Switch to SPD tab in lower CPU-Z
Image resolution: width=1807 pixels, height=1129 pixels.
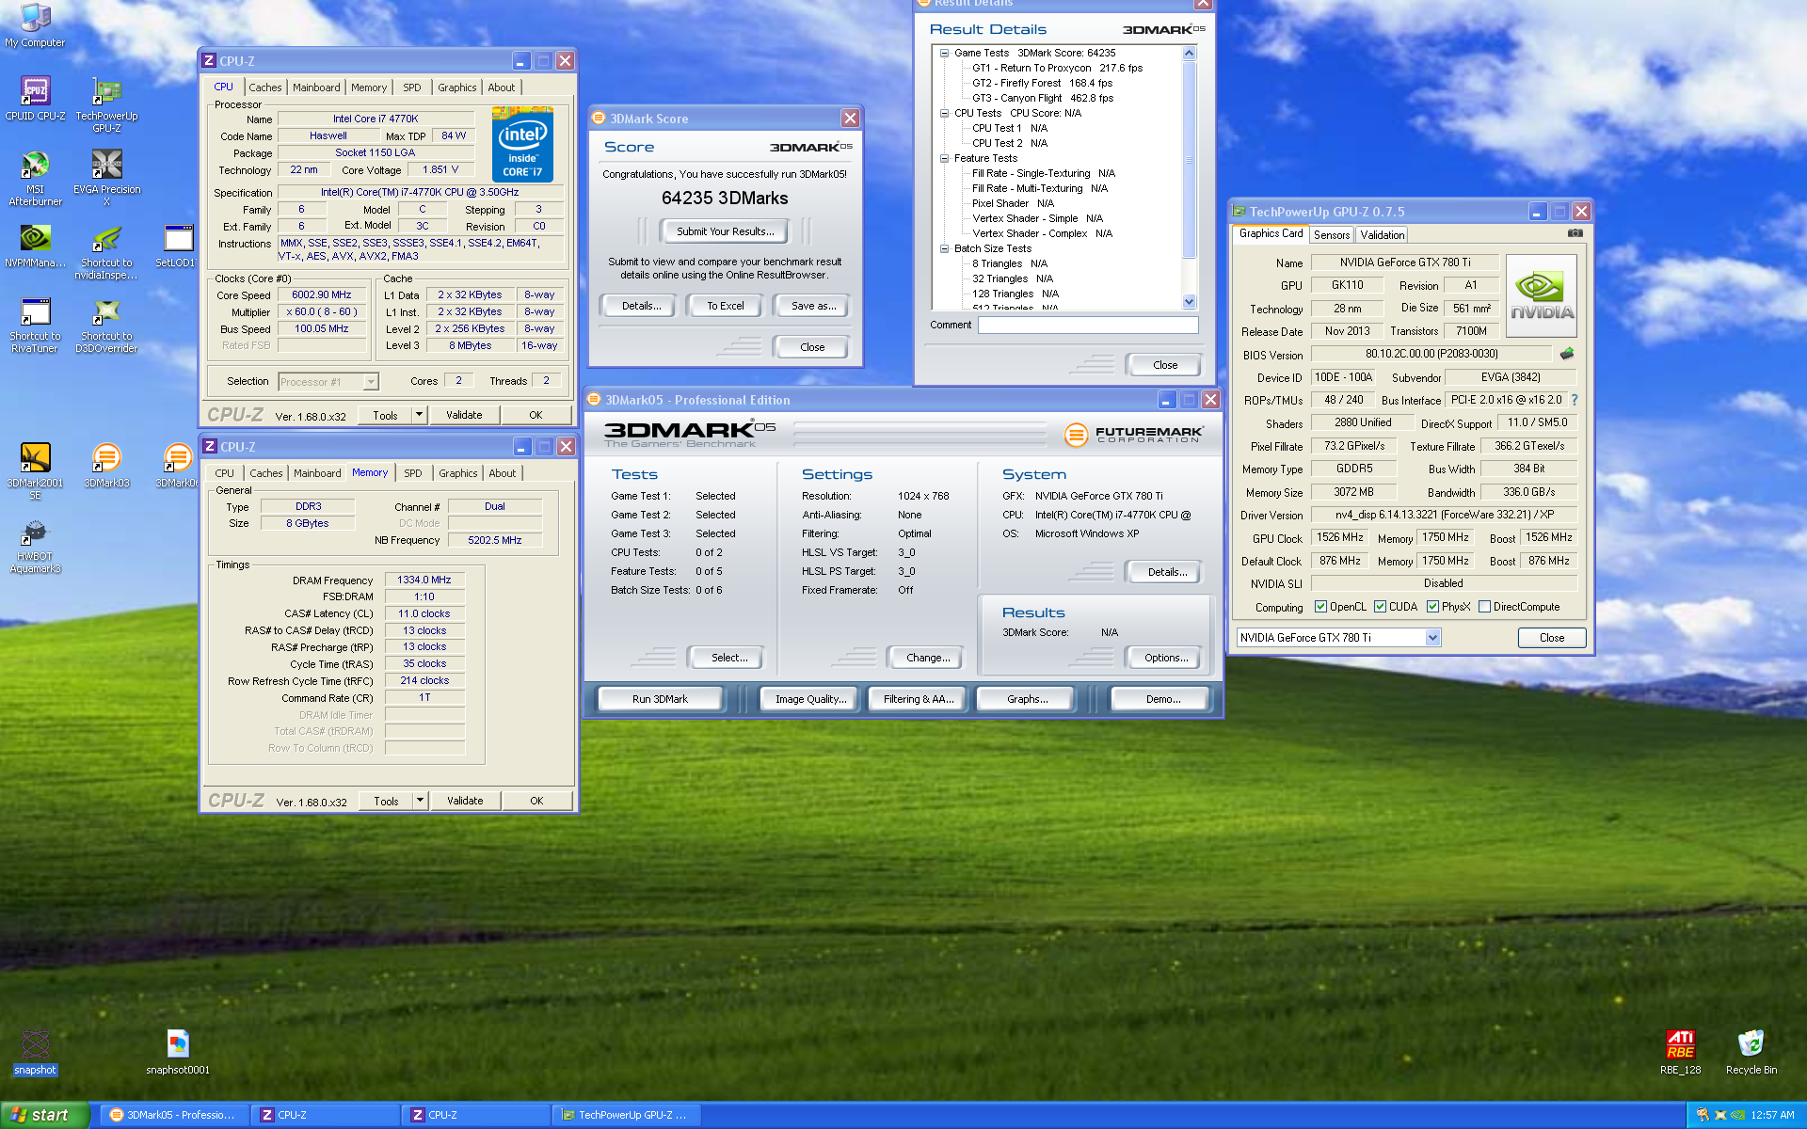pos(413,473)
